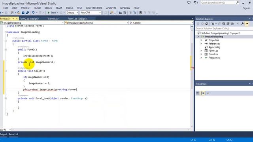Expand the Form2.cs node
Image resolution: width=253 pixels, height=142 pixels.
pyautogui.click(x=201, y=54)
